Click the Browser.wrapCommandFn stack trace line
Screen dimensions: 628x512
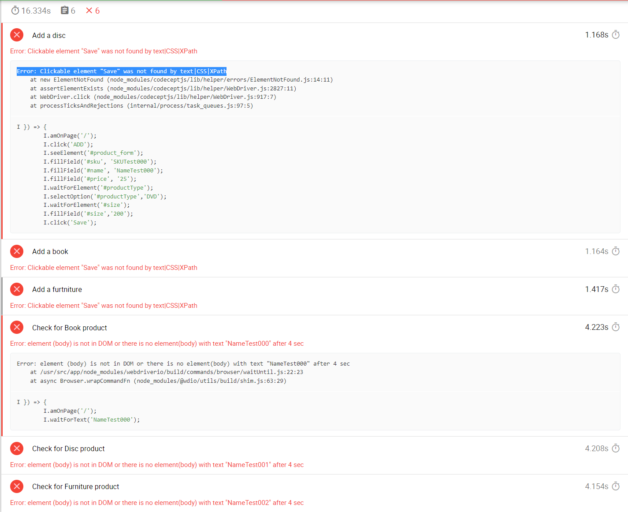158,381
